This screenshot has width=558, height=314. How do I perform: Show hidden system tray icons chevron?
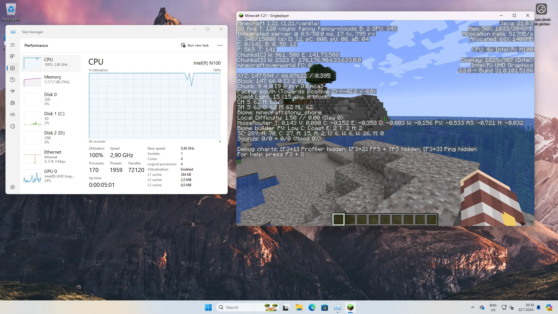[x=473, y=307]
